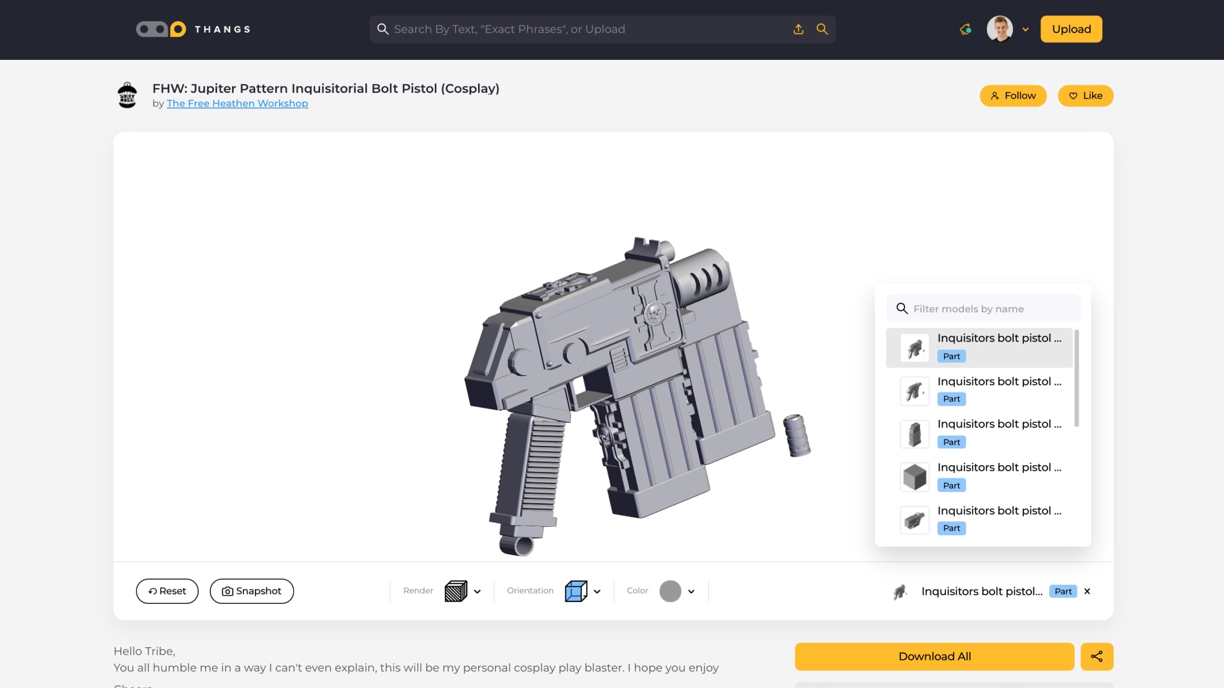Image resolution: width=1224 pixels, height=688 pixels.
Task: Select the Render mode cube icon
Action: (456, 591)
